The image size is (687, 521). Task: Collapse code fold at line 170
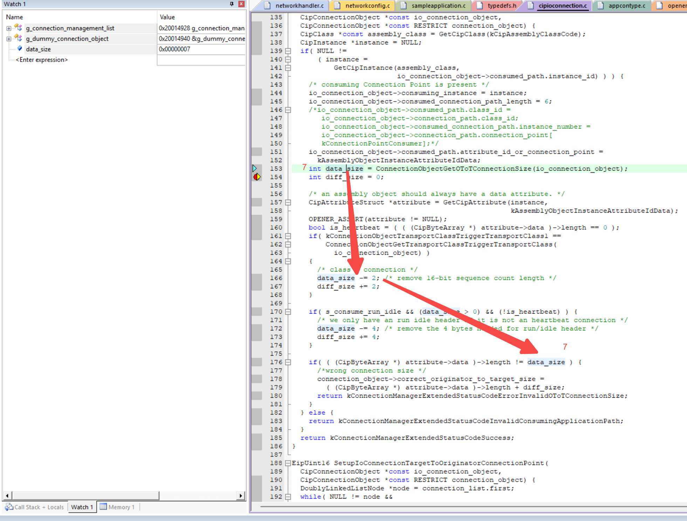pyautogui.click(x=288, y=311)
